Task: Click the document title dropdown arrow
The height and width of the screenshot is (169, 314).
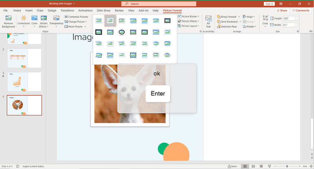Action: (74, 3)
